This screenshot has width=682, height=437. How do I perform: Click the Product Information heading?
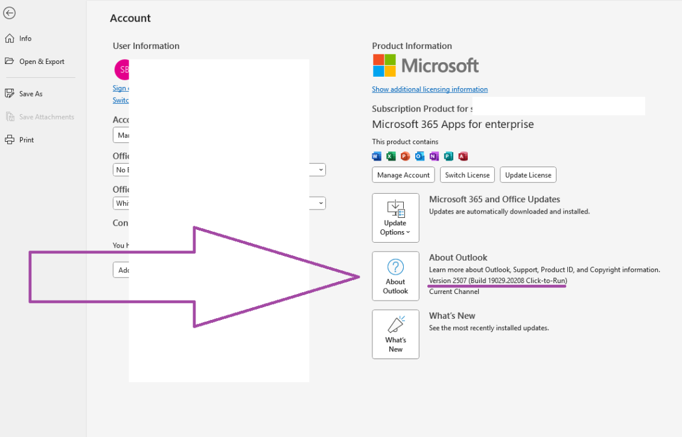412,46
